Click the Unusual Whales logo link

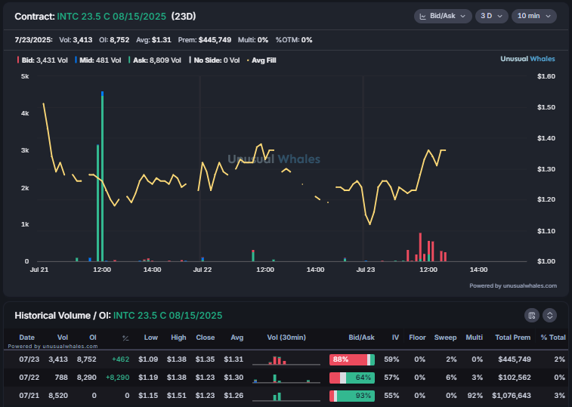point(527,59)
